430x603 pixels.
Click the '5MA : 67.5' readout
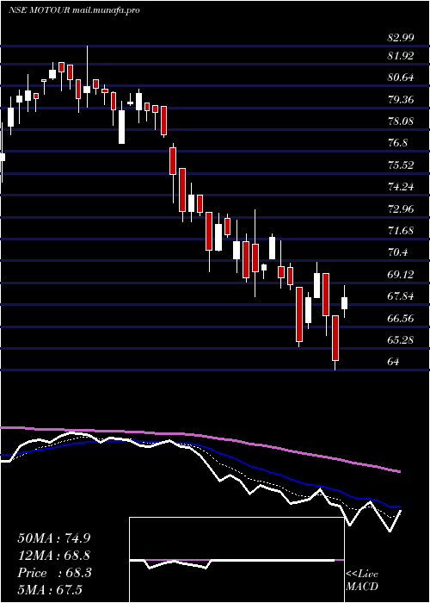point(50,590)
